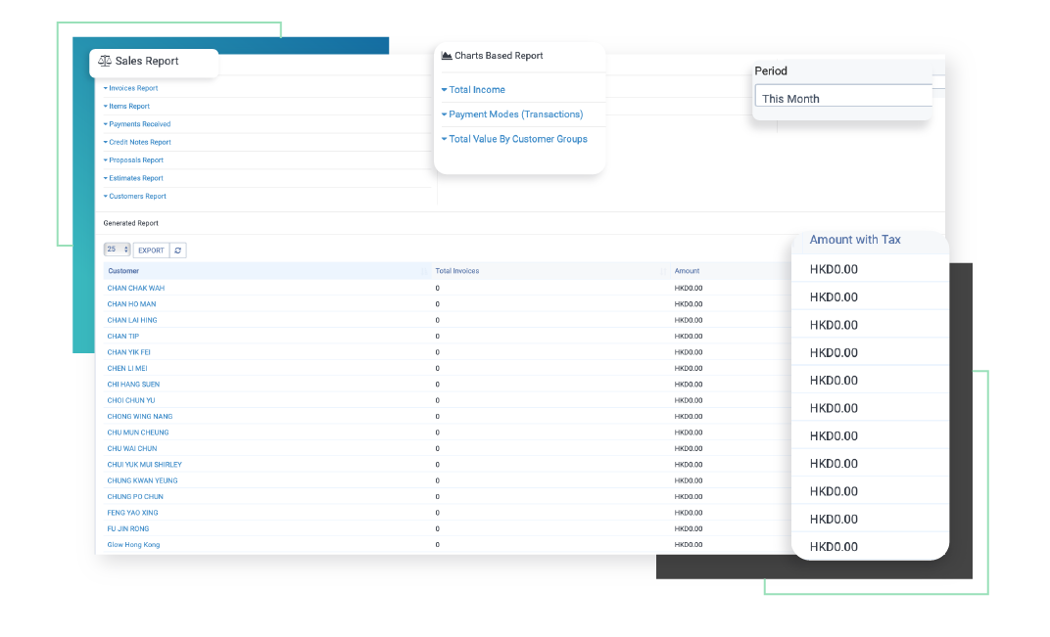Expand the Items Report option
The height and width of the screenshot is (637, 1050).
[128, 107]
